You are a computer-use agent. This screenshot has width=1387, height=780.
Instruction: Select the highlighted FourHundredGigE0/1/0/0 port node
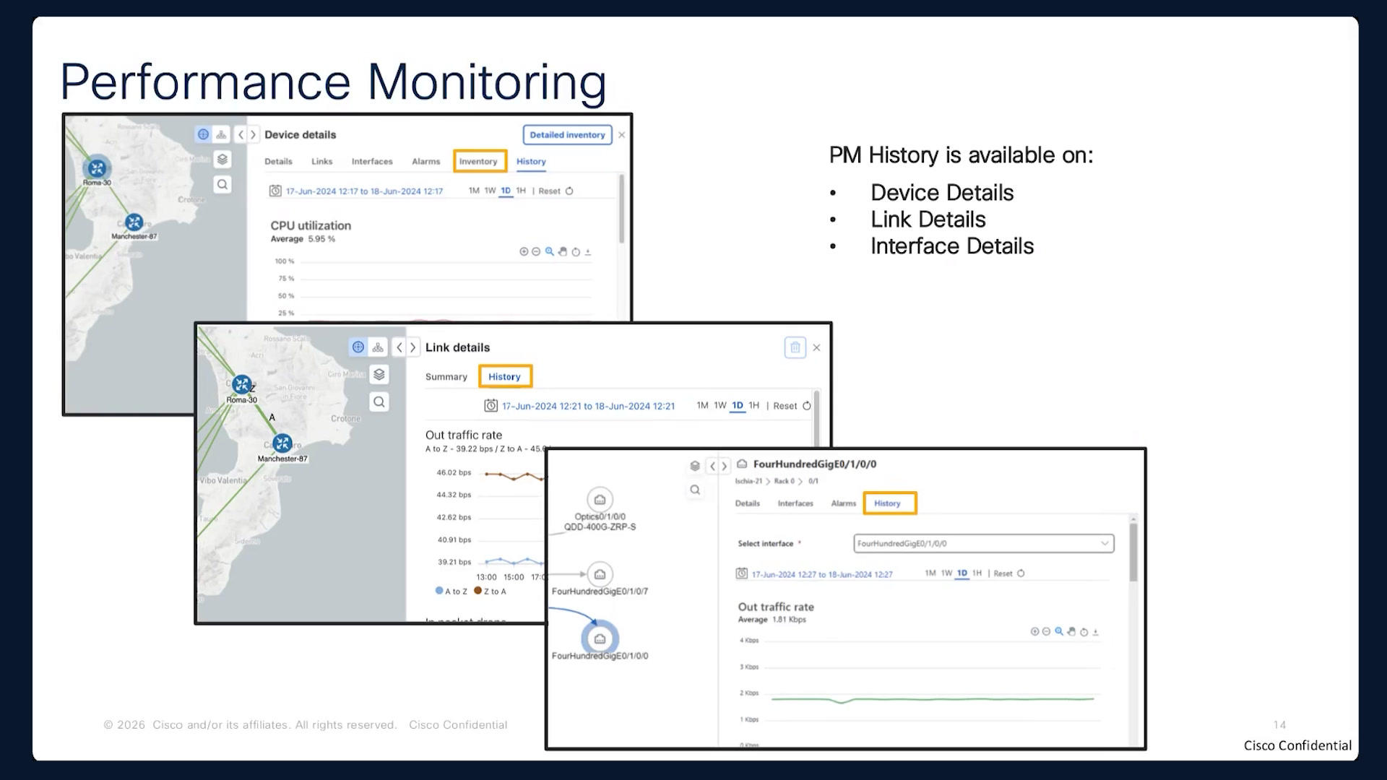click(600, 638)
